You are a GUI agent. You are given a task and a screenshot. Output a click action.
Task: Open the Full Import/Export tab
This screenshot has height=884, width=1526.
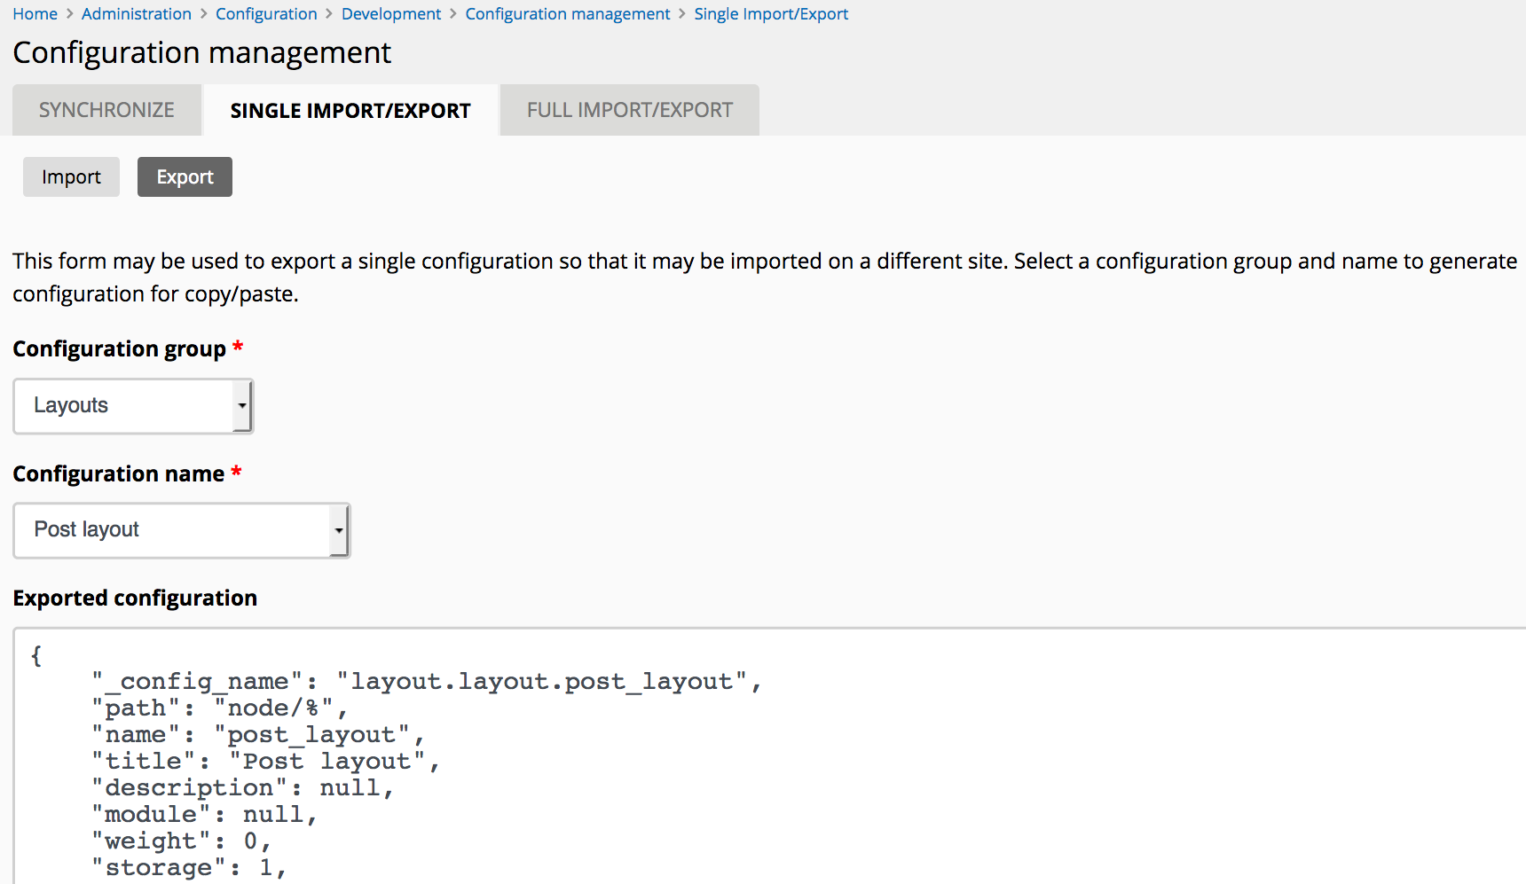629,110
